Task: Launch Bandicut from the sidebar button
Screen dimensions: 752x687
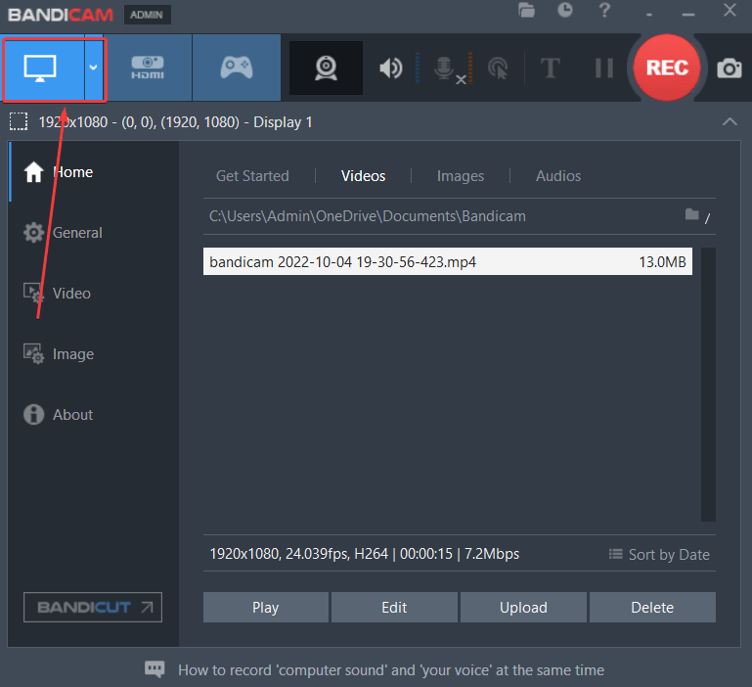Action: (x=93, y=608)
